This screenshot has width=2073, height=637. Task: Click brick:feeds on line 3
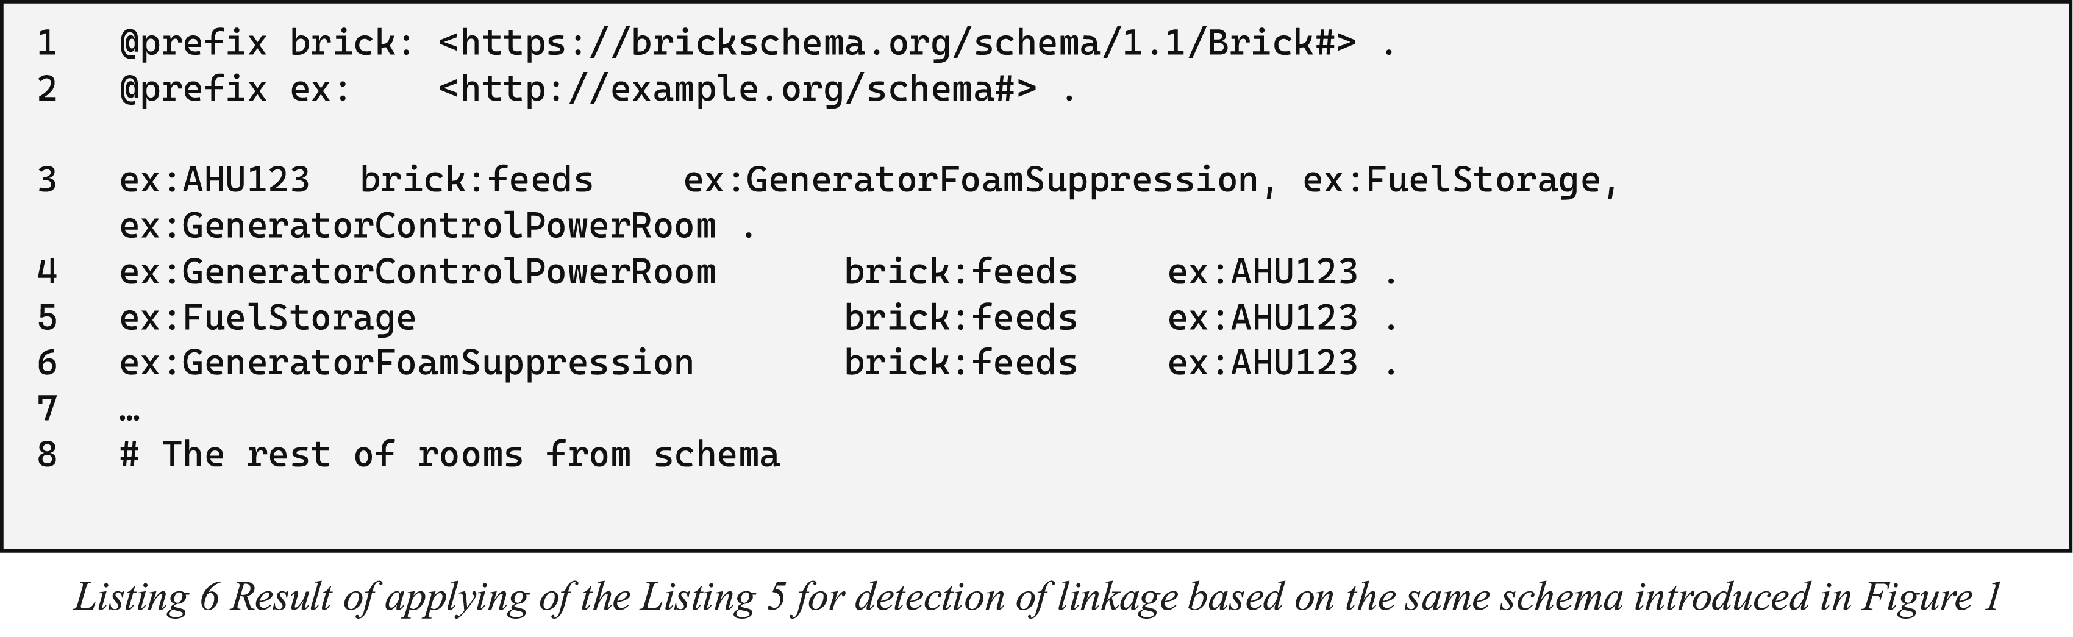click(x=476, y=179)
